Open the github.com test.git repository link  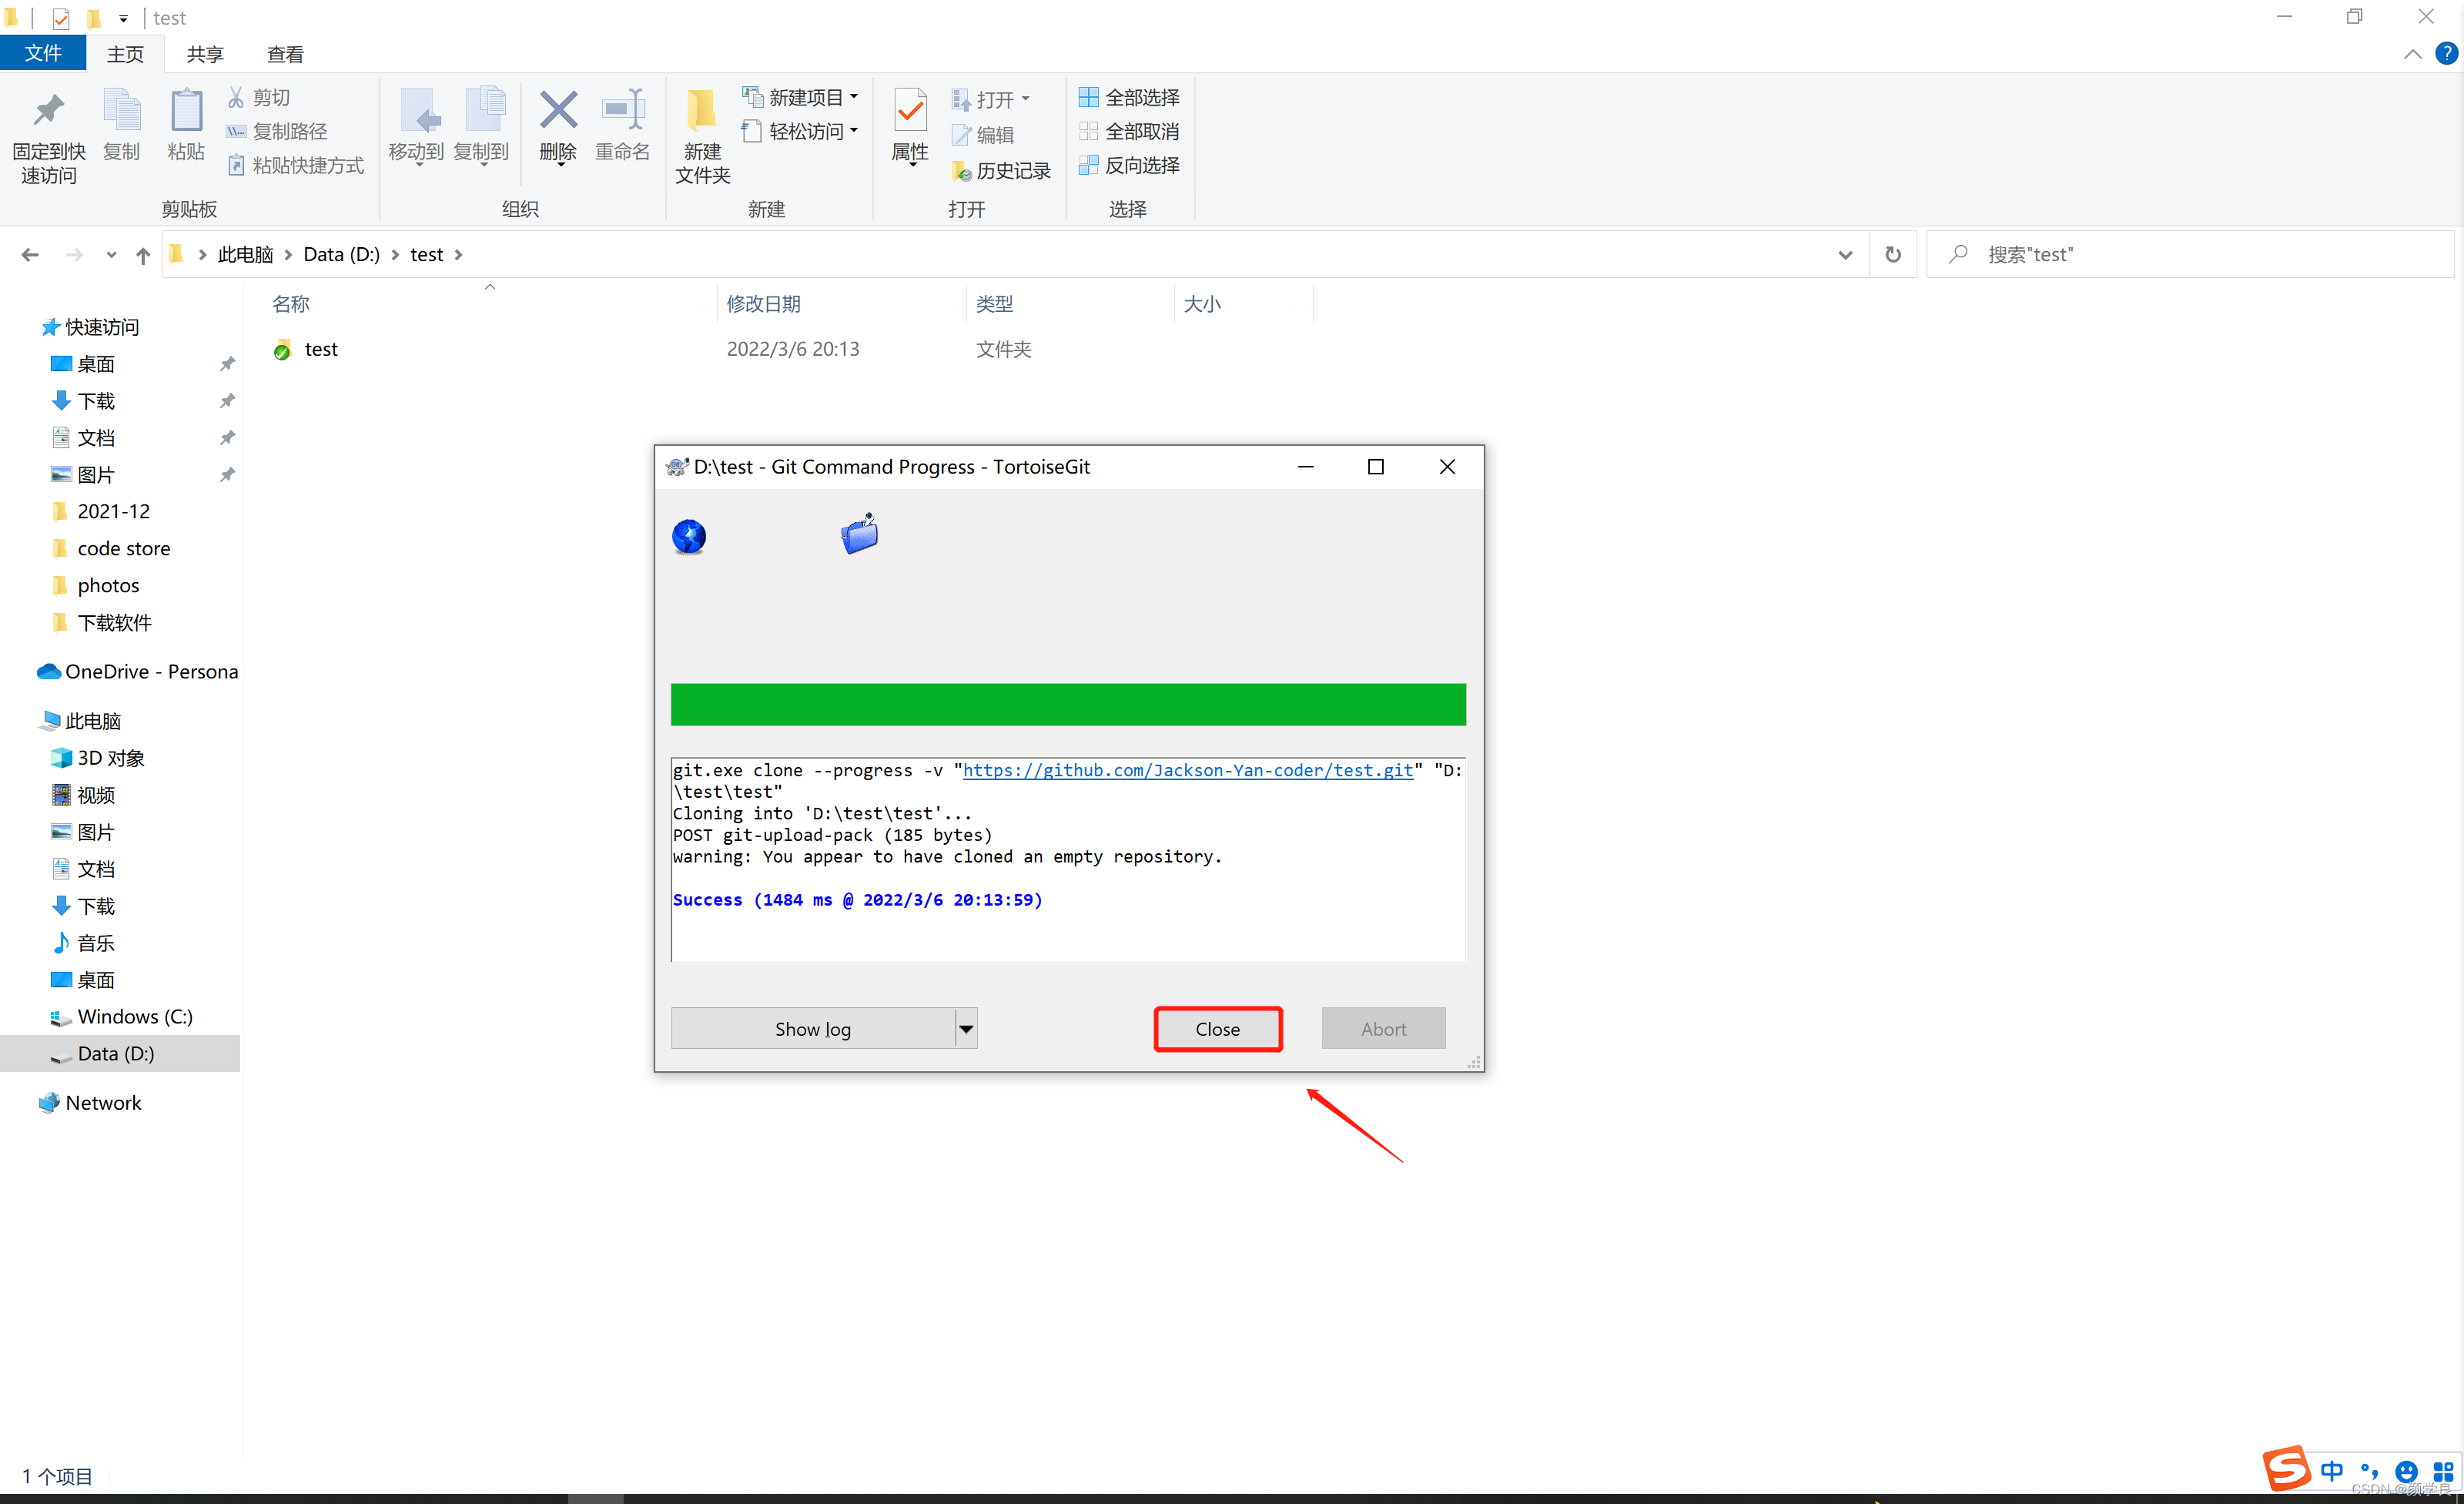tap(1187, 770)
